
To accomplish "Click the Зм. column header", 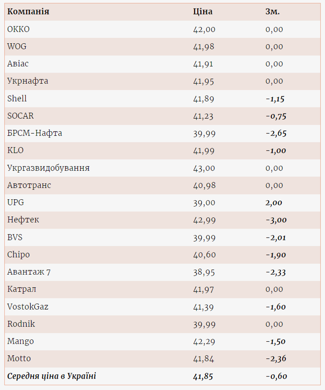I will [x=272, y=12].
